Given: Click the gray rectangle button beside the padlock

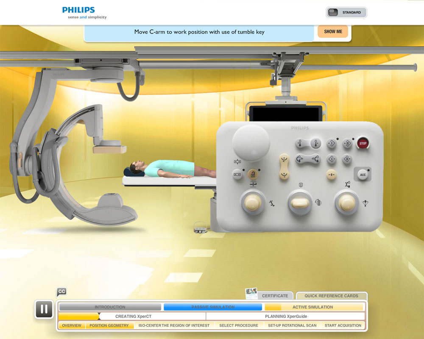Looking at the screenshot, I should [x=237, y=175].
